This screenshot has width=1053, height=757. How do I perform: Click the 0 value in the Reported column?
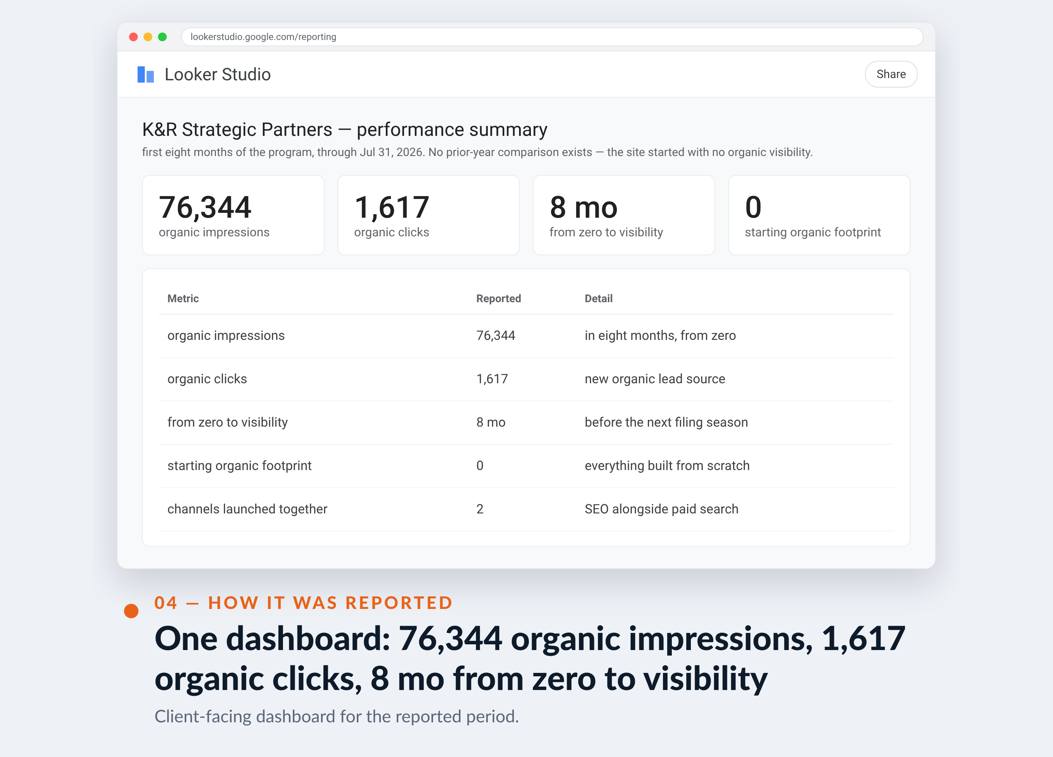click(x=479, y=465)
